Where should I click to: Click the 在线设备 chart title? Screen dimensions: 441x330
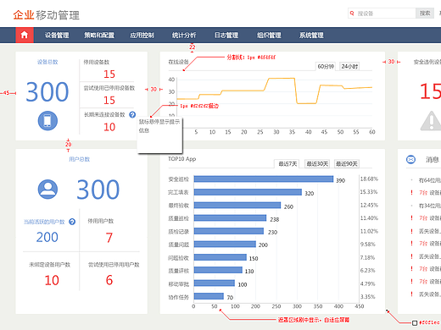coord(178,62)
